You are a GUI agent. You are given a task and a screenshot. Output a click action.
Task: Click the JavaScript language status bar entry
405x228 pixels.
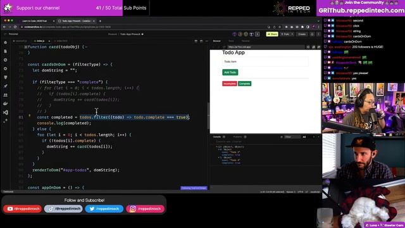pos(315,192)
